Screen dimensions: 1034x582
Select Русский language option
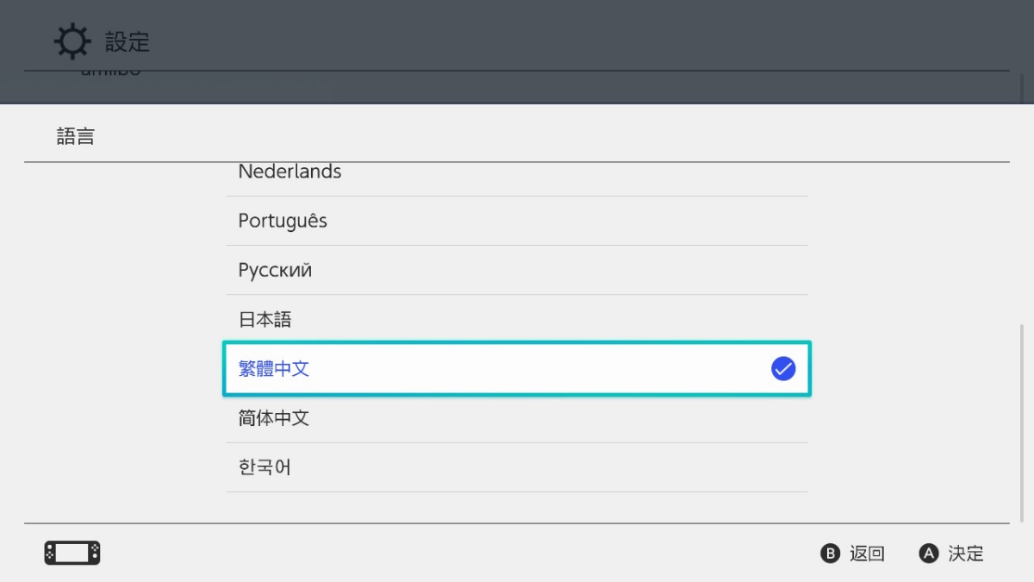275,270
